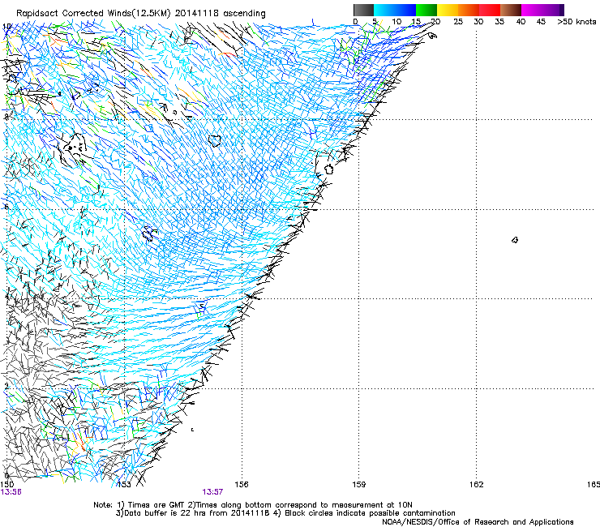The image size is (600, 527).
Task: Click the orange 25-30 knots legend swatch
Action: click(469, 10)
